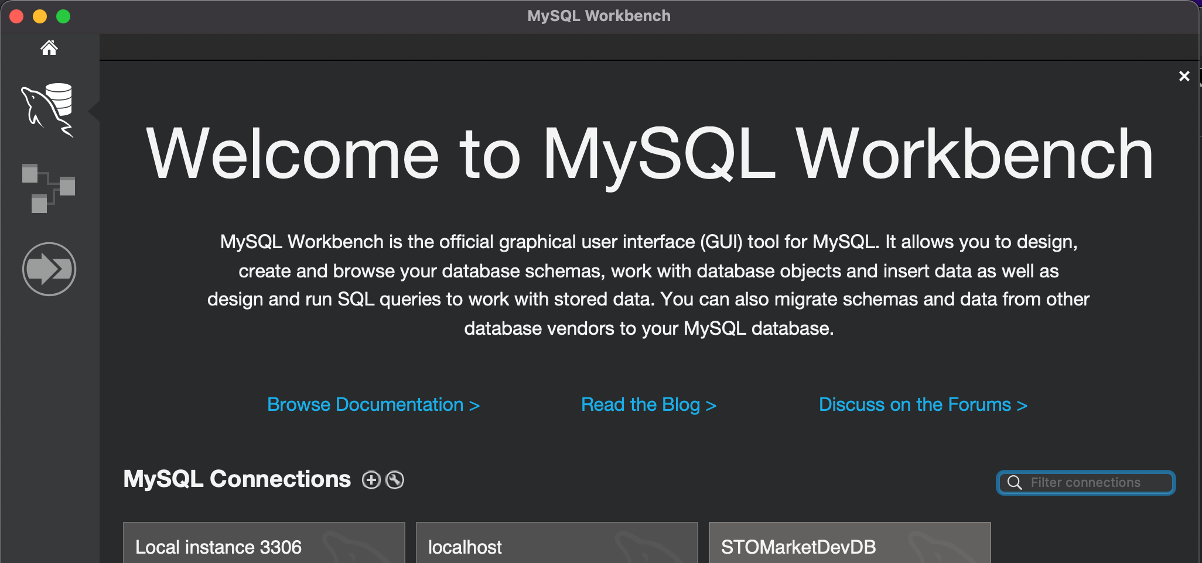This screenshot has width=1202, height=563.
Task: Add a new MySQL connection
Action: click(371, 480)
